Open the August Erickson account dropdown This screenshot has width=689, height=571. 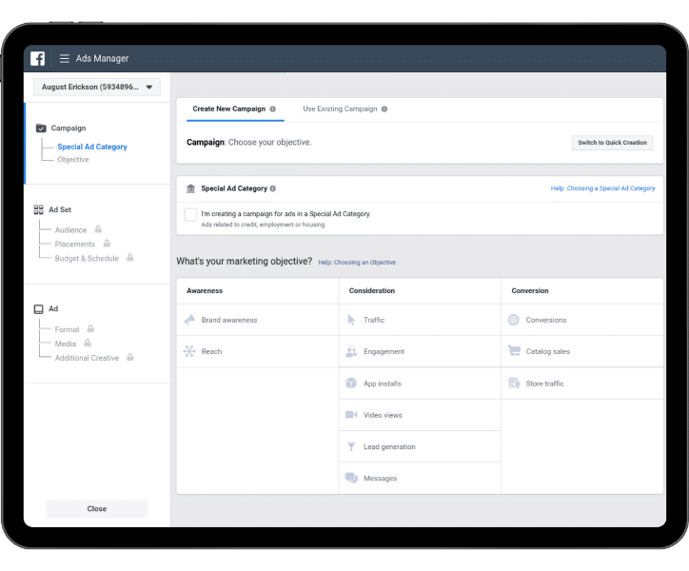pos(97,87)
